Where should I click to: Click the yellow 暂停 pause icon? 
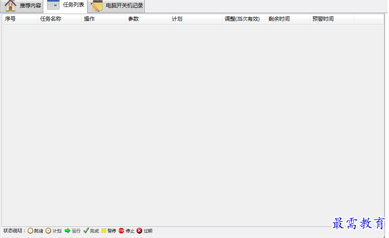104,231
